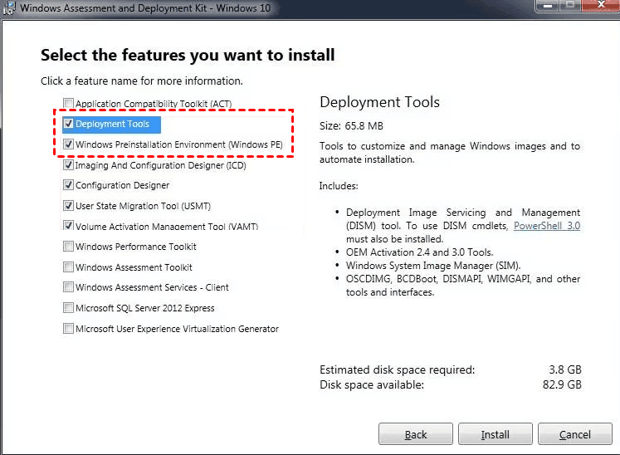Enable Microsoft User Experience Virtualization Generator checkbox
Image resolution: width=620 pixels, height=455 pixels.
[x=68, y=329]
